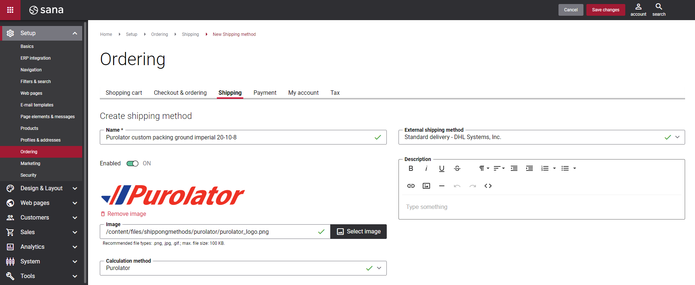This screenshot has height=285, width=695.
Task: Turn off the Enabled switch
Action: click(x=132, y=164)
